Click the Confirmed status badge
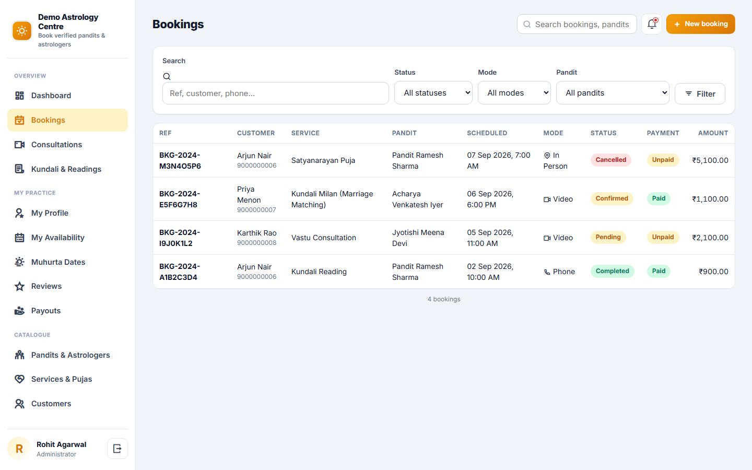This screenshot has width=752, height=470. point(612,198)
